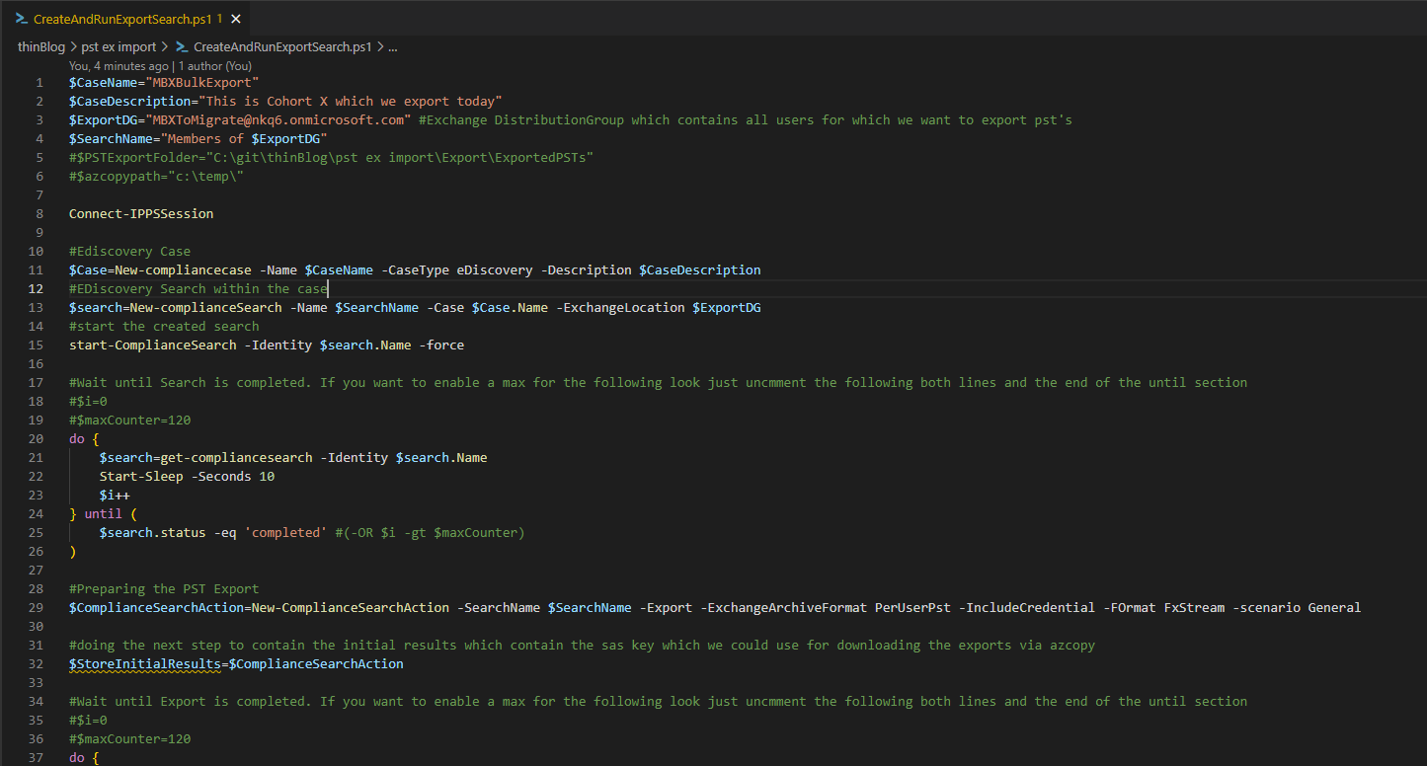Image resolution: width=1427 pixels, height=766 pixels.
Task: Click the '#Ediscovery Case' comment
Action: [x=129, y=251]
